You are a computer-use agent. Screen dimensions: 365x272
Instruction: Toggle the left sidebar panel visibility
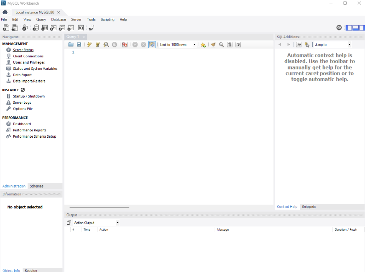[x=349, y=28]
